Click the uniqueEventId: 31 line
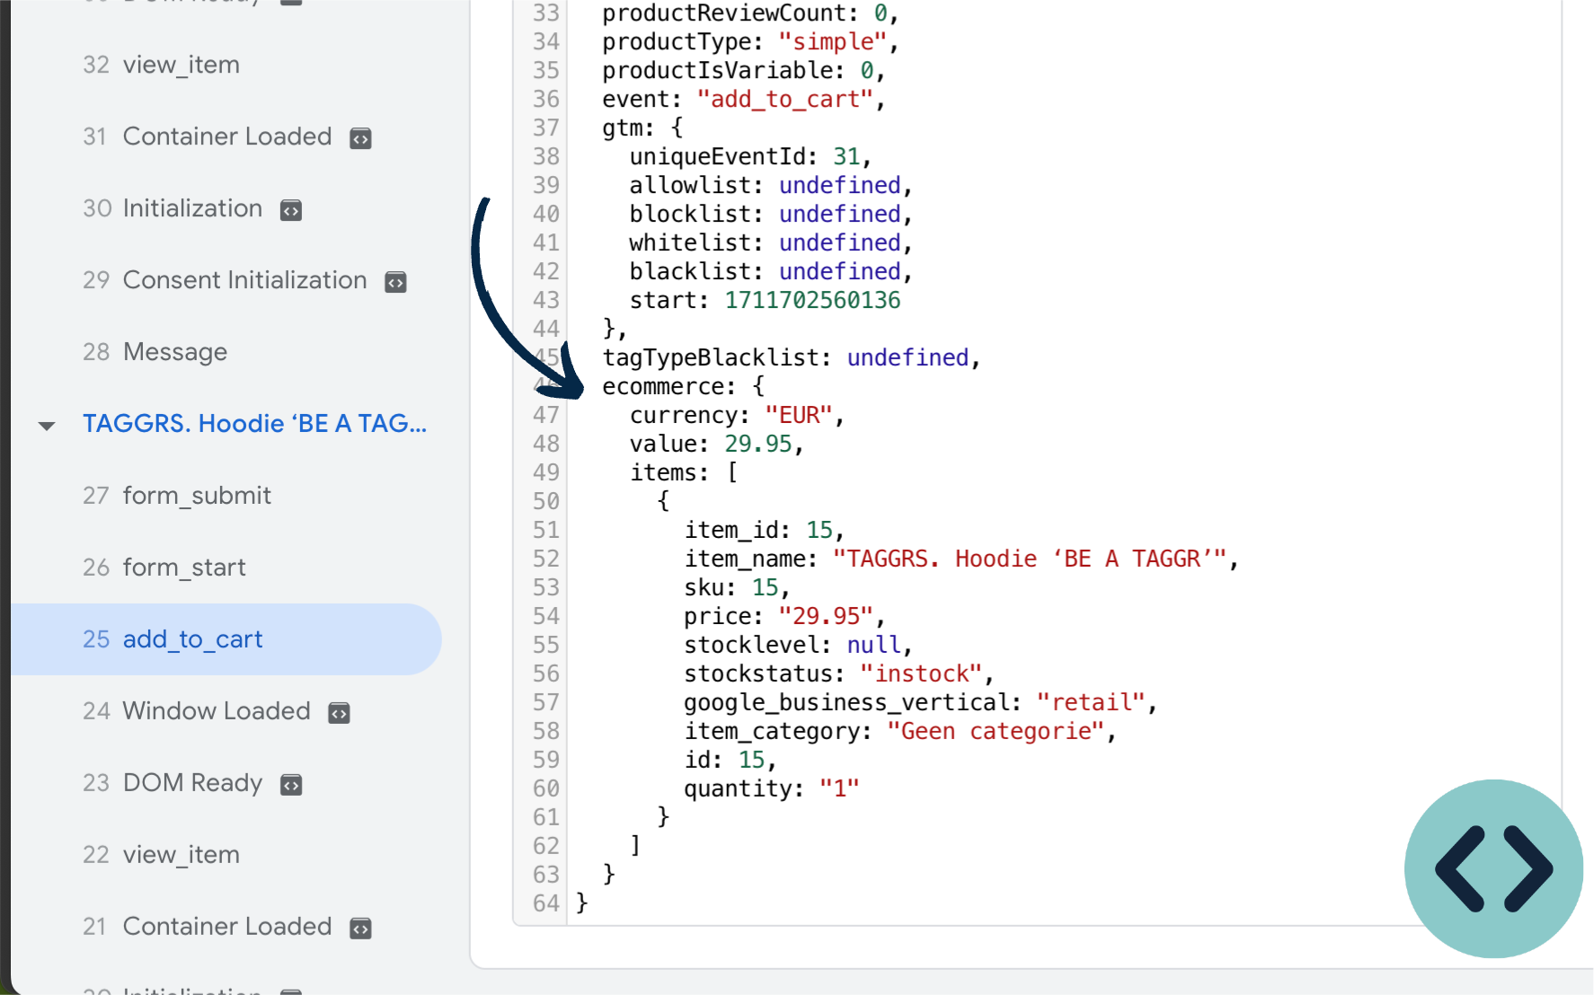The height and width of the screenshot is (995, 1594). [750, 156]
